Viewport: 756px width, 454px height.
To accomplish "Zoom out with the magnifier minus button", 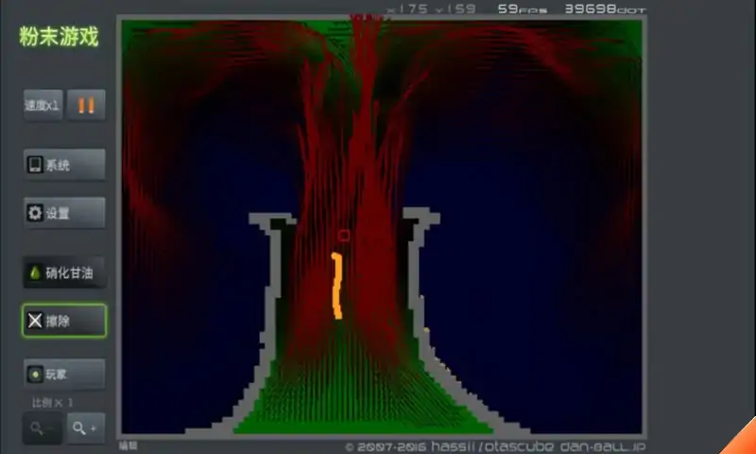I will point(42,428).
